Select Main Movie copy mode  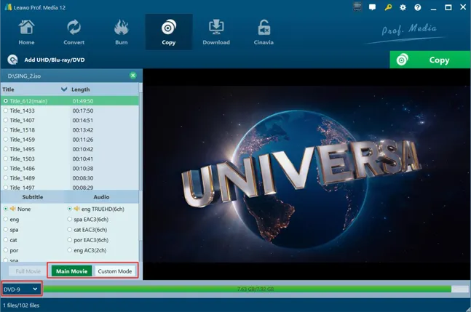tap(71, 271)
